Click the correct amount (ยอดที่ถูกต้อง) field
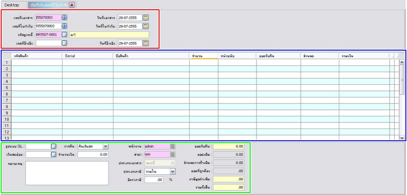Viewport: 407px width, 195px height. click(228, 171)
